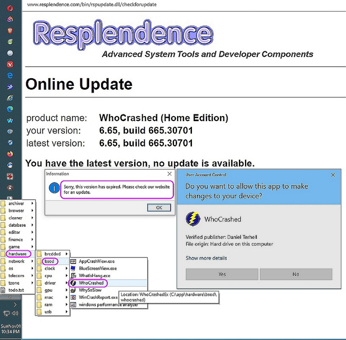Select WhoCrashed in the bsod menu

point(108,283)
